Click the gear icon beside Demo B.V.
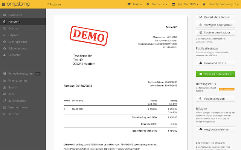Screen dimensions: 241x150 click(x=148, y=4)
